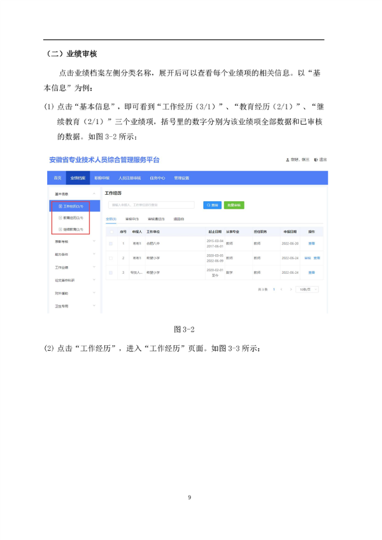
Task: Expand the 论文著作科研 sidebar group chevron
Action: coord(94,280)
